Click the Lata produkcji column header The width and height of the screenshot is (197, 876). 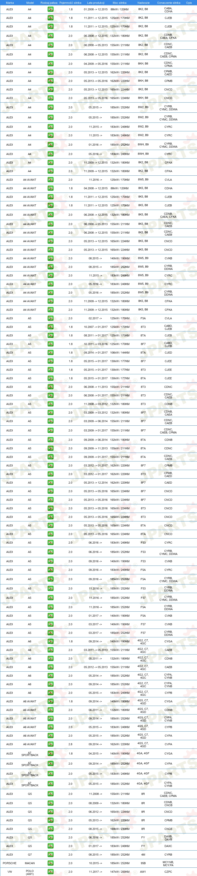click(96, 3)
